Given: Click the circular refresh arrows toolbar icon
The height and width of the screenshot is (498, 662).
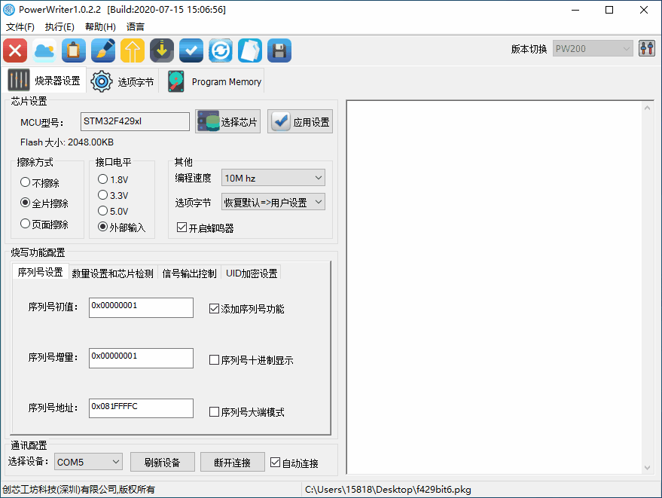Looking at the screenshot, I should point(221,50).
